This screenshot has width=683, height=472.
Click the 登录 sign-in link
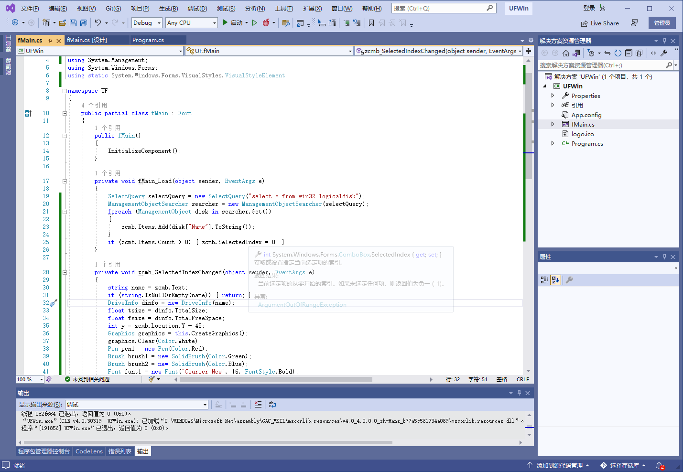tap(589, 8)
